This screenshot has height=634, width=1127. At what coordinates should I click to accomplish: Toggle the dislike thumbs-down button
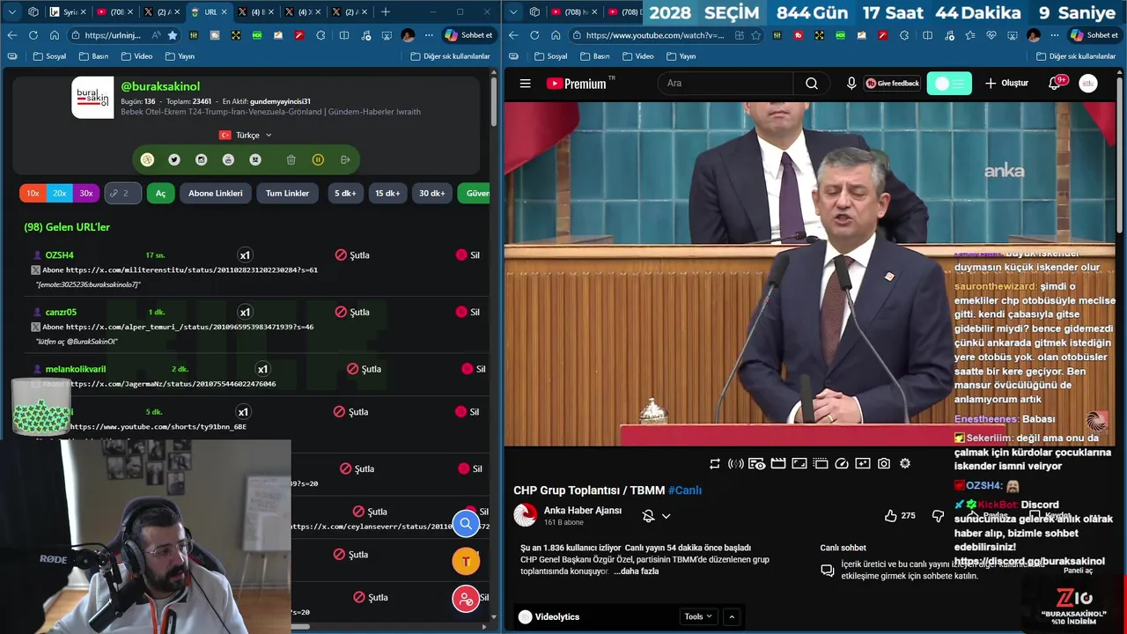click(x=938, y=516)
